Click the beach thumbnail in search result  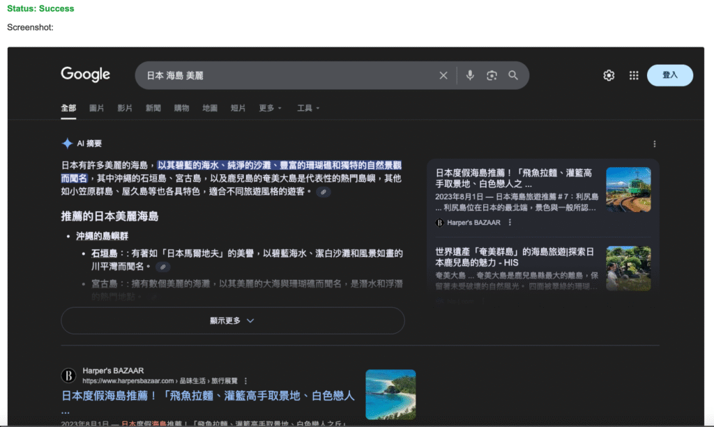[x=390, y=394]
